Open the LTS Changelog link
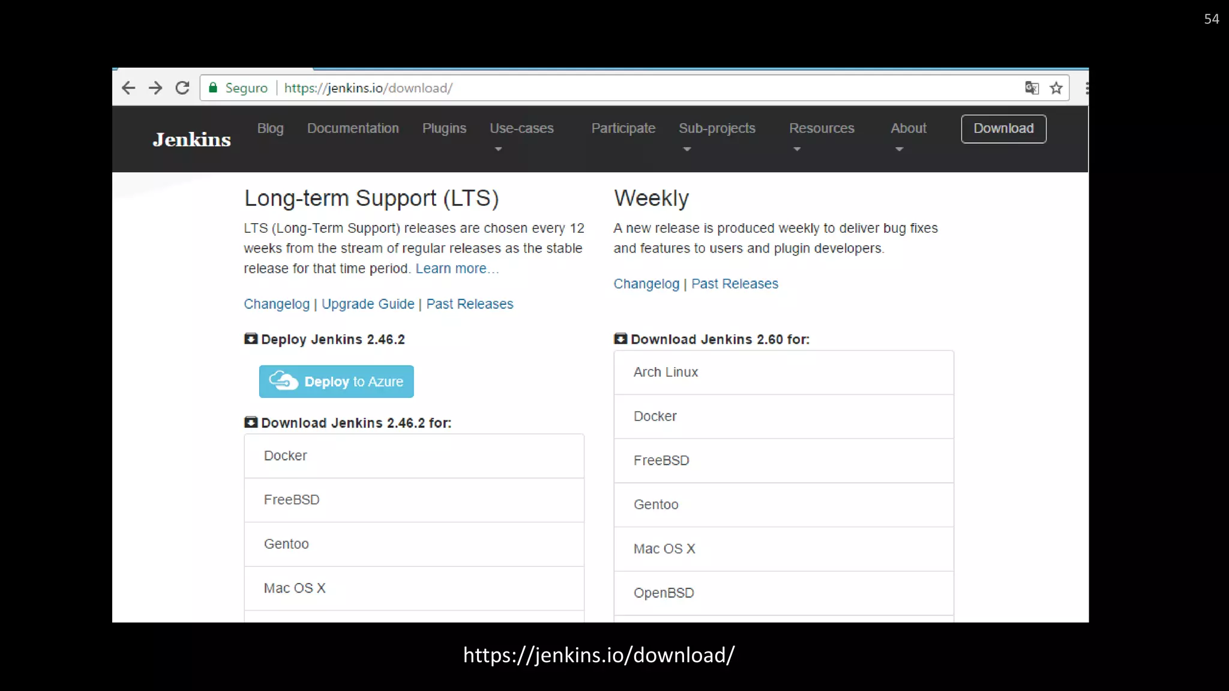This screenshot has height=691, width=1229. [277, 304]
